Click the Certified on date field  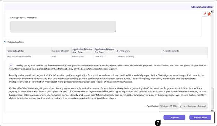click(x=169, y=106)
